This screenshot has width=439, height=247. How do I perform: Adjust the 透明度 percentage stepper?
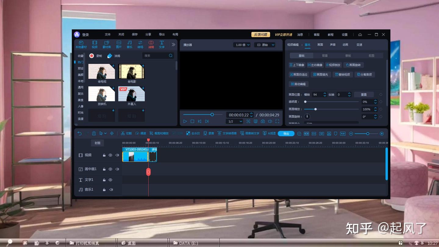(x=376, y=102)
